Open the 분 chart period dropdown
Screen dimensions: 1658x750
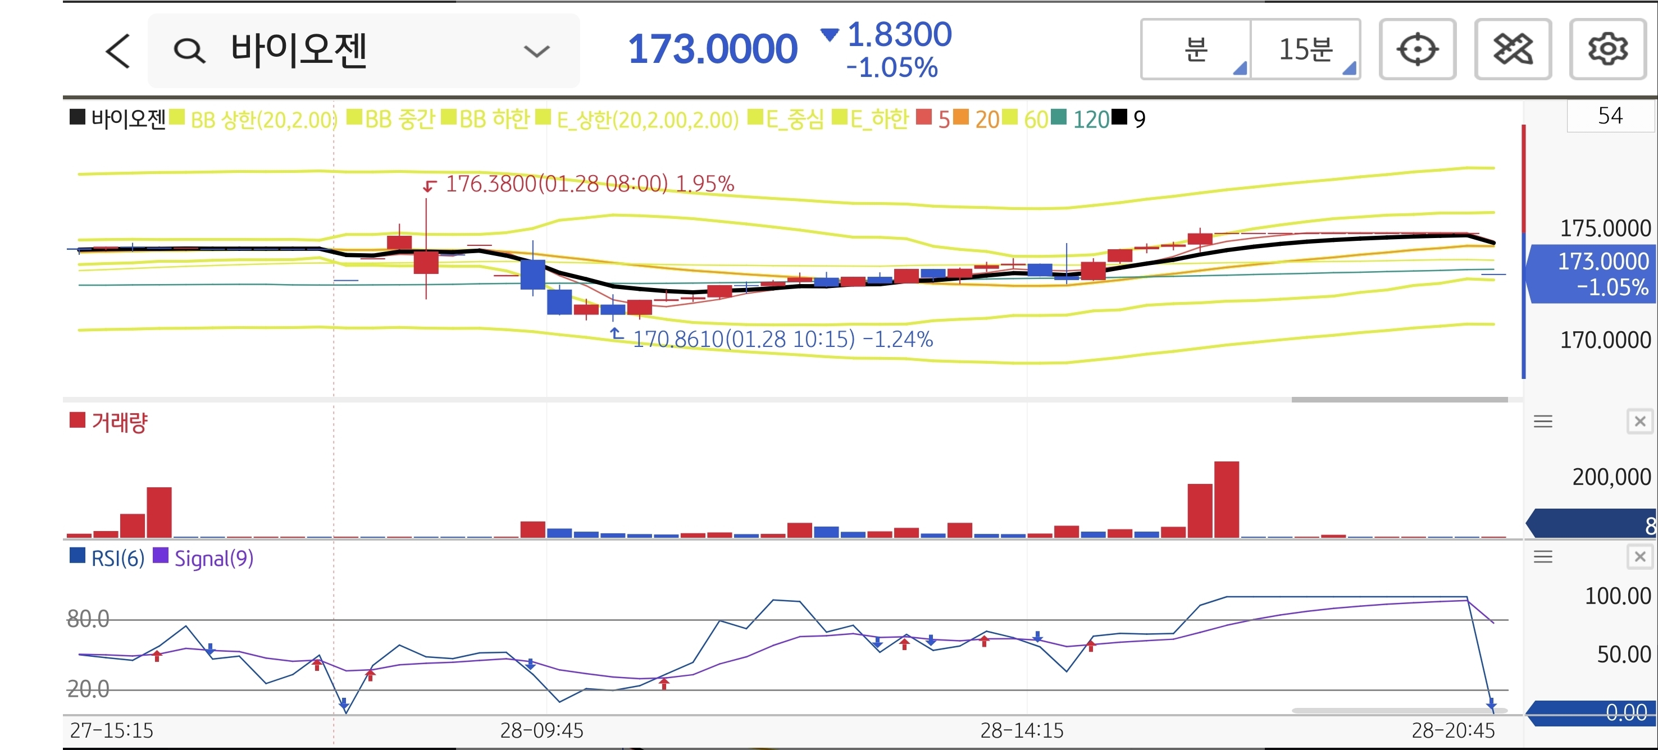[x=1196, y=49]
